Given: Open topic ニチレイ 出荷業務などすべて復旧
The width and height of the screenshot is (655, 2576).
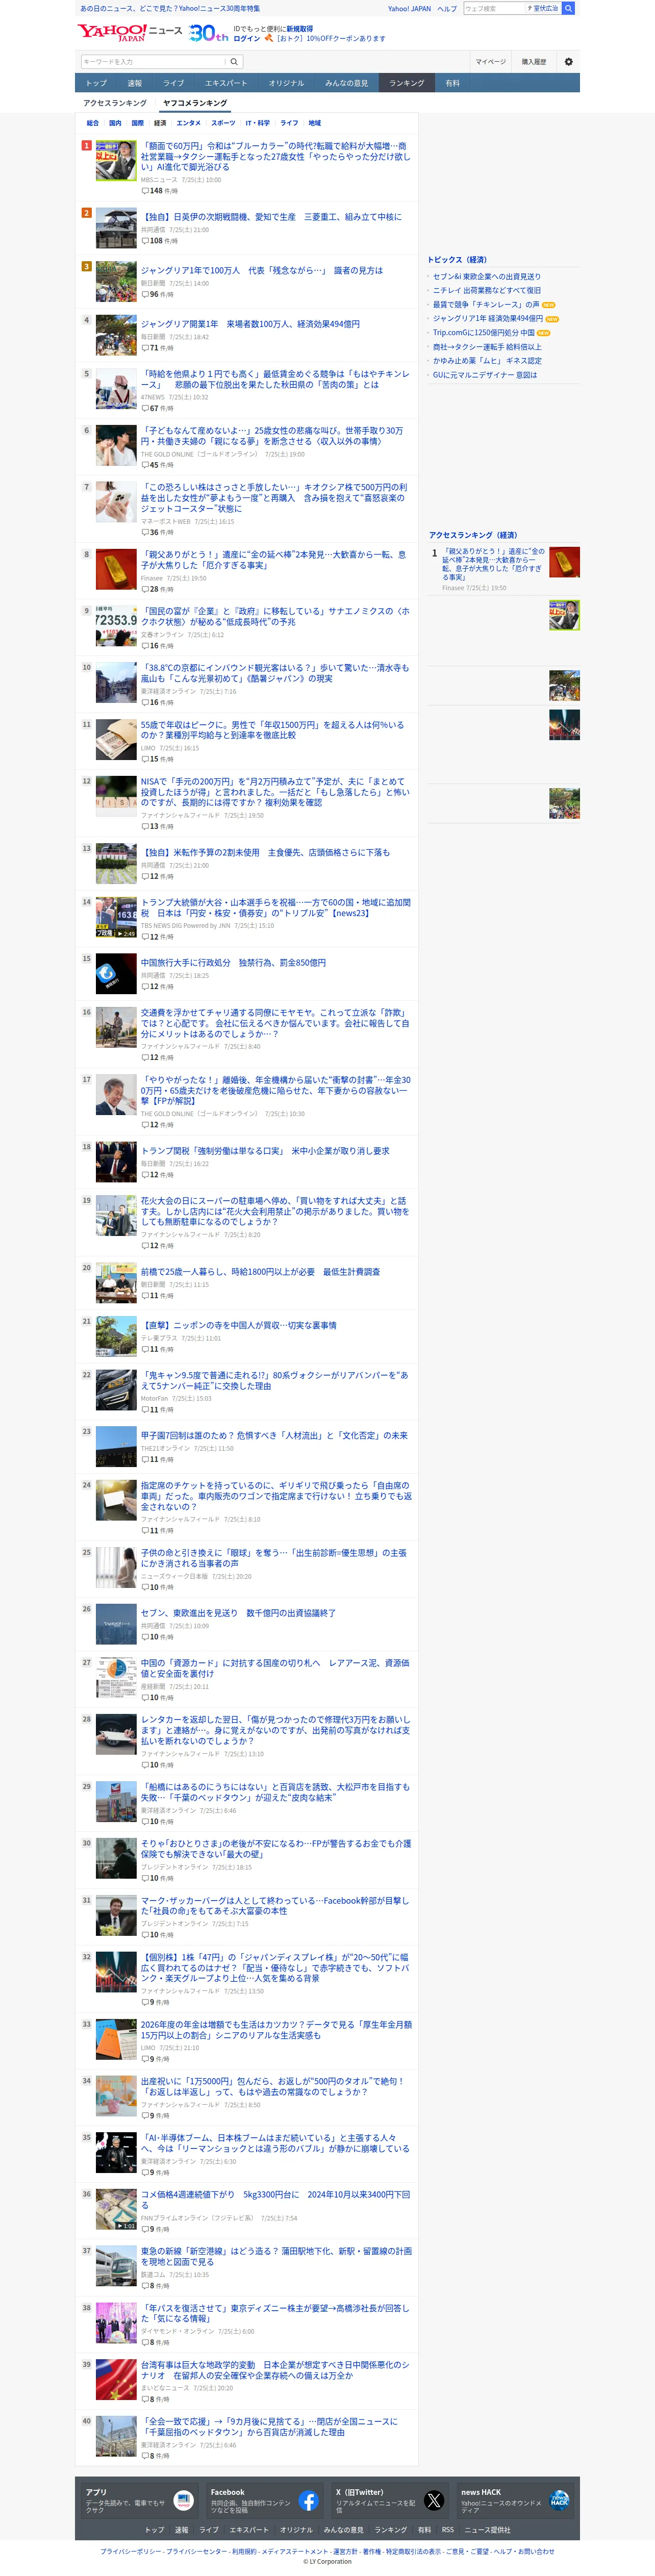Looking at the screenshot, I should click(487, 291).
